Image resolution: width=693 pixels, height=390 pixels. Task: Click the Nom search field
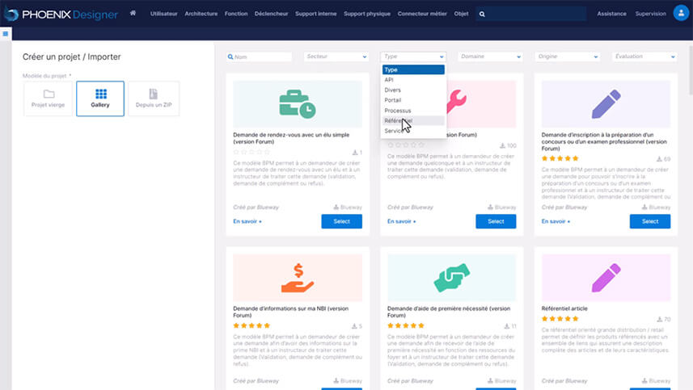point(260,57)
